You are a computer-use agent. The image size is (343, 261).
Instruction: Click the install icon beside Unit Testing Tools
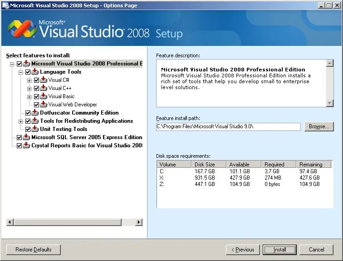click(35, 129)
